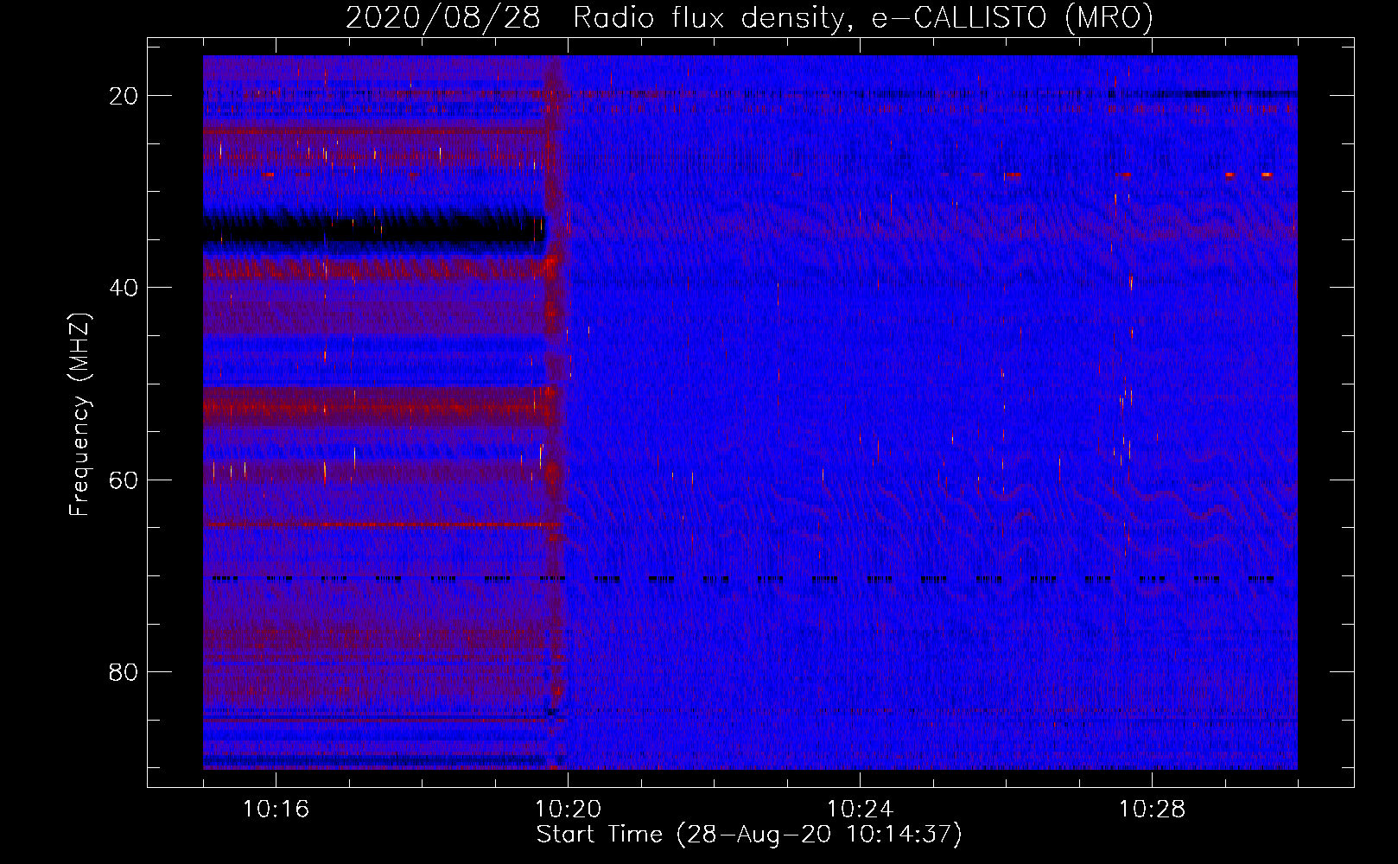
Task: Click the "20" frequency tick label
Action: click(124, 96)
